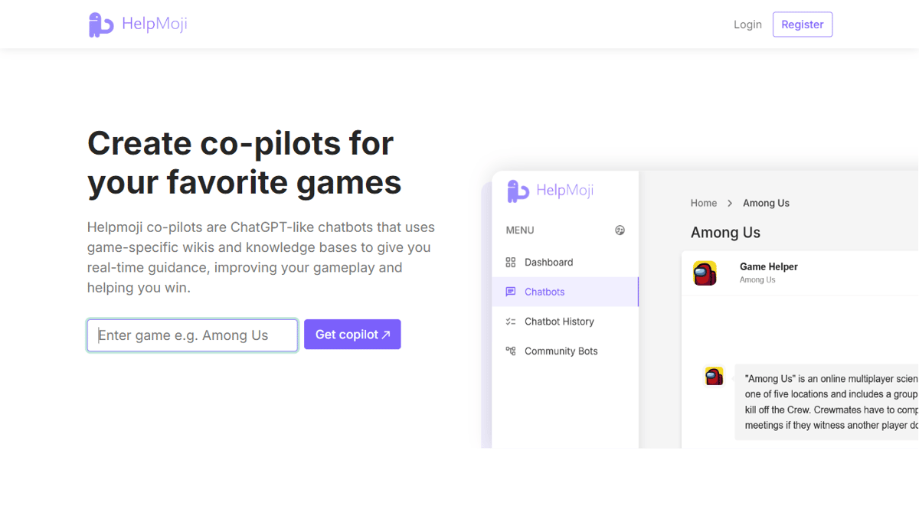This screenshot has height=516, width=919.
Task: Open the Game Helper chatbot card title
Action: (769, 266)
